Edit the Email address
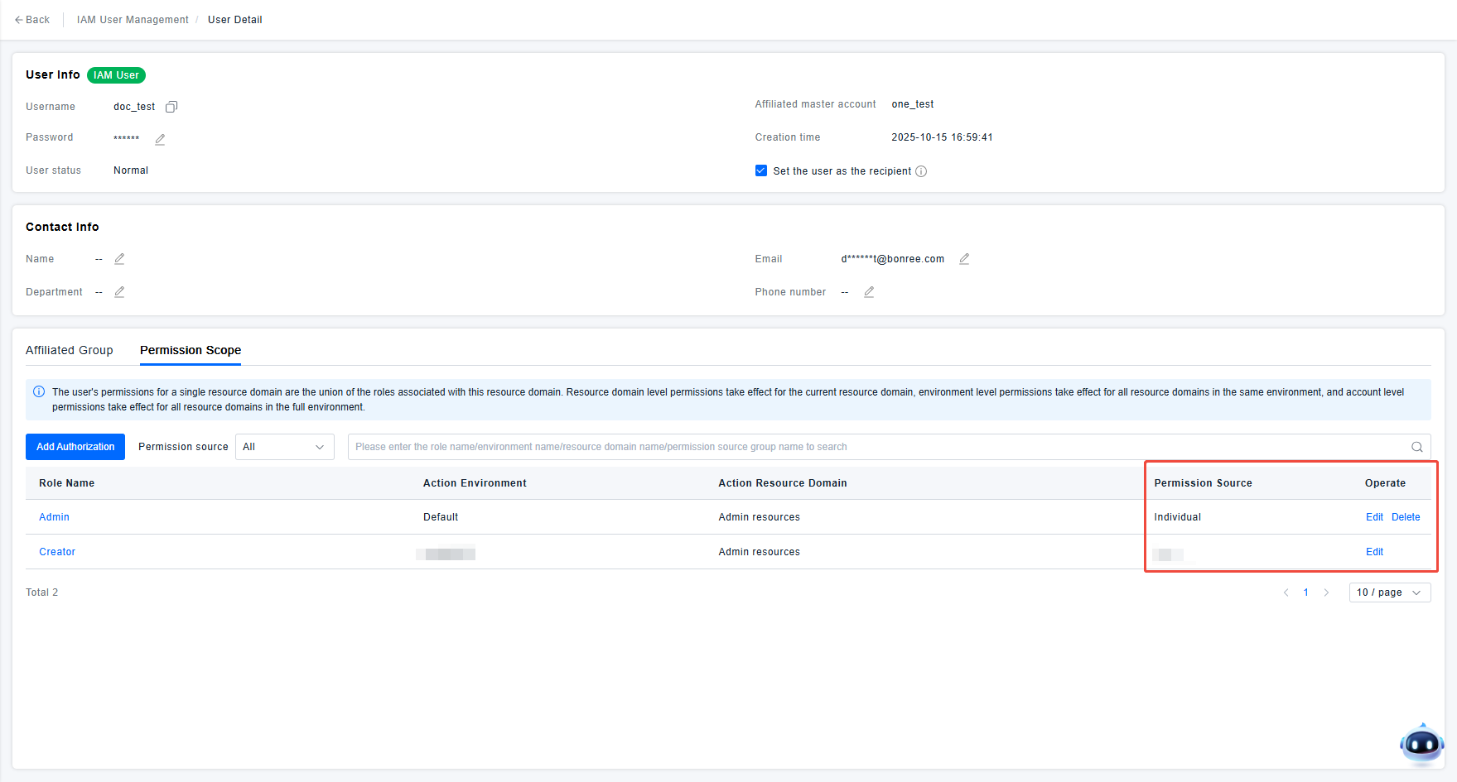 pyautogui.click(x=964, y=259)
